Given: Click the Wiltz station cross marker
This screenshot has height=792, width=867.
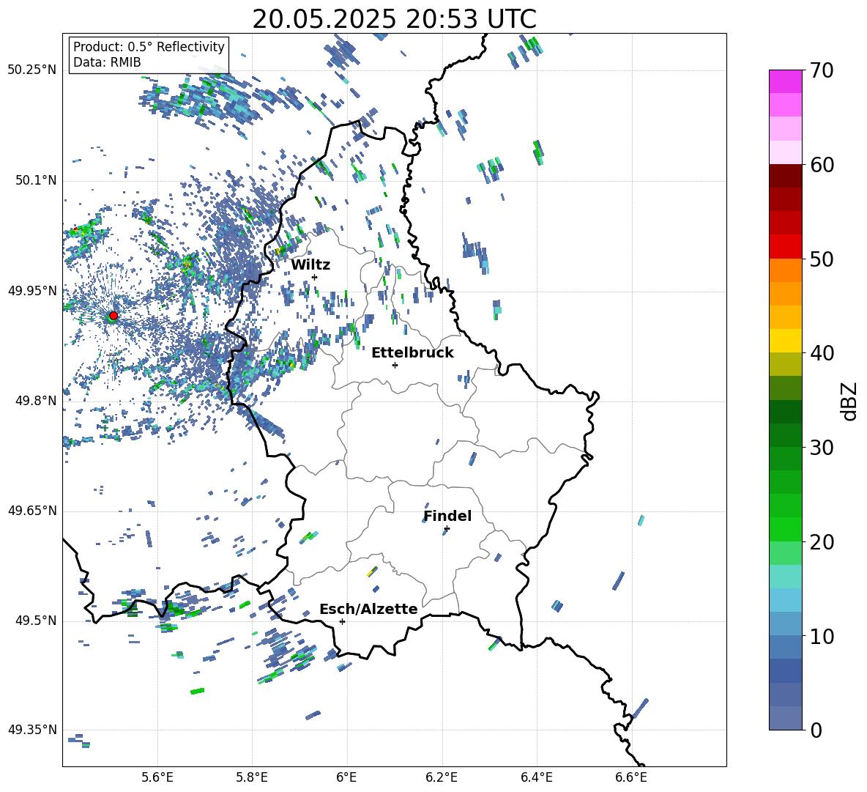Looking at the screenshot, I should [315, 277].
